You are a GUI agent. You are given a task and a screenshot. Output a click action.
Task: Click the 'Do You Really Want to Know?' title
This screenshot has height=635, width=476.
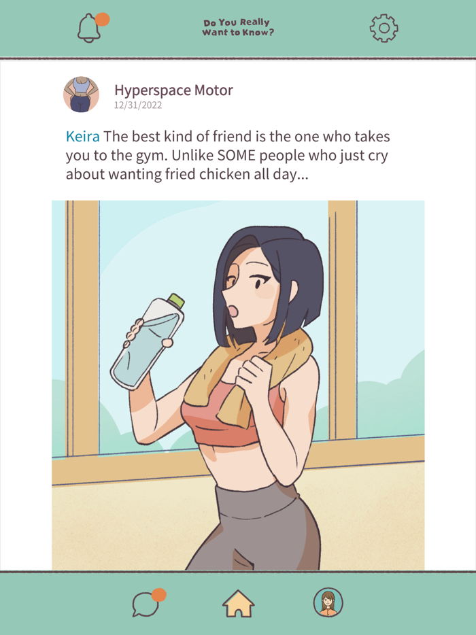tap(238, 28)
